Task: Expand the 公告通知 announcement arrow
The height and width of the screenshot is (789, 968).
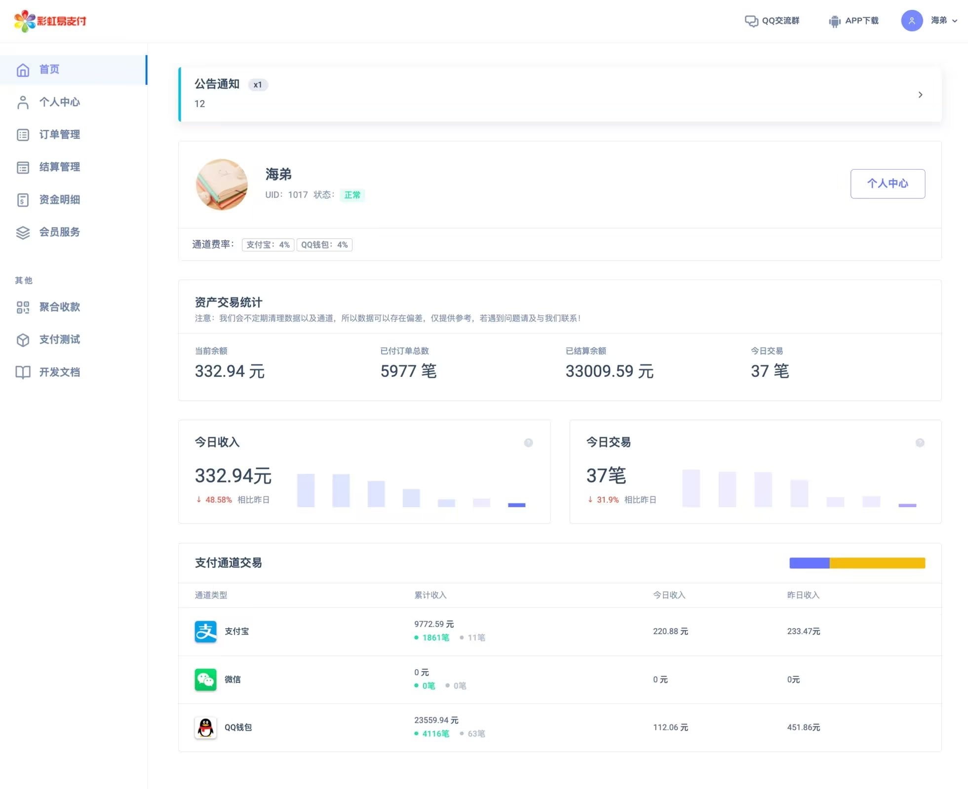Action: (920, 95)
